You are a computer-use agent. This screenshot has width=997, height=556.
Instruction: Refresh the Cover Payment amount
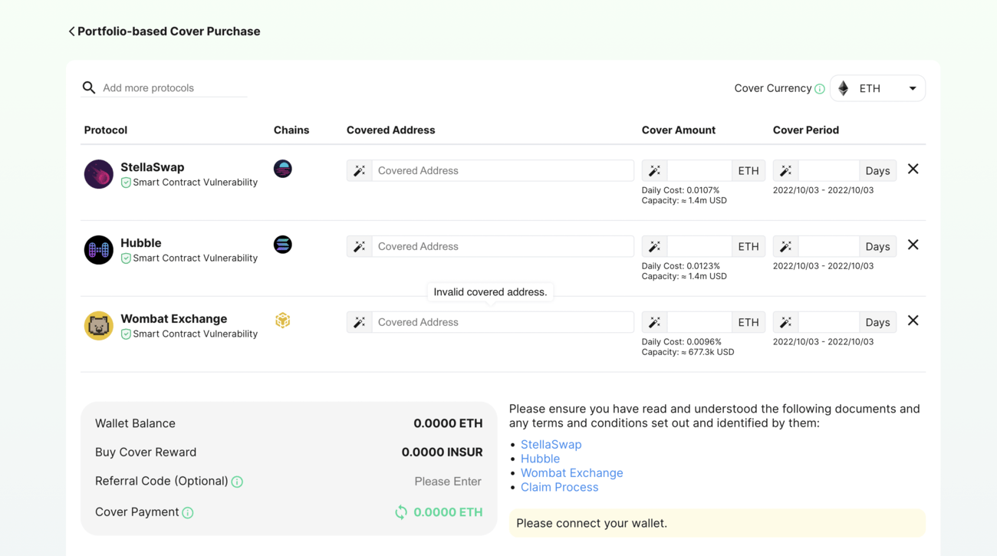coord(401,512)
